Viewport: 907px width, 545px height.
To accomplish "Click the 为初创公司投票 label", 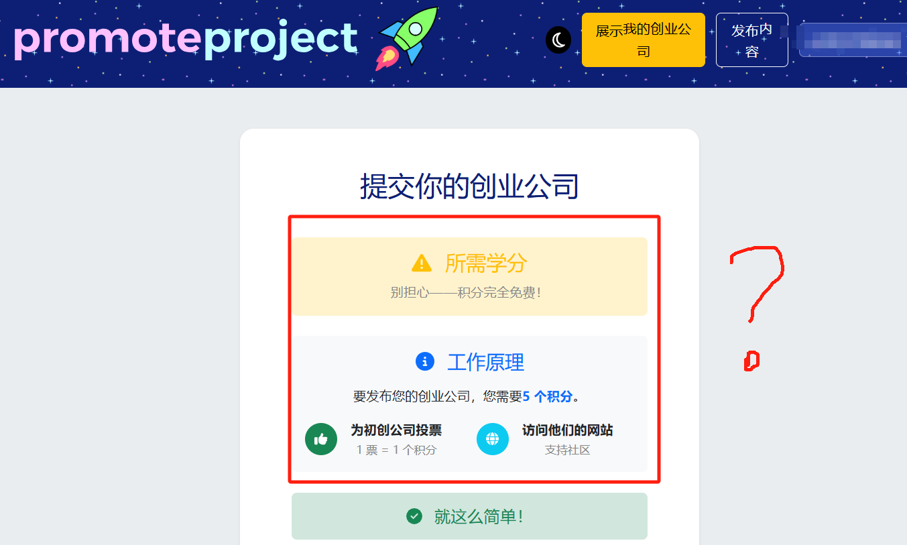I will coord(396,430).
